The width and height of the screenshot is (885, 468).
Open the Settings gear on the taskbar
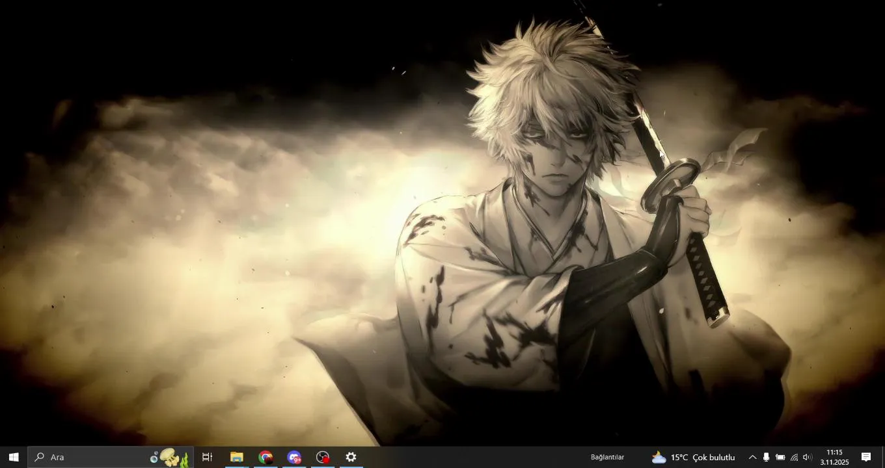pos(351,457)
